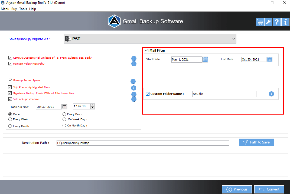Minimize the application window
This screenshot has width=290, height=194.
(x=260, y=3)
